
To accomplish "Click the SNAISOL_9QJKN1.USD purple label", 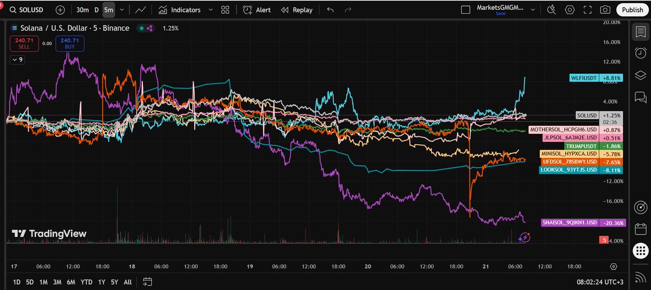I will [x=583, y=222].
